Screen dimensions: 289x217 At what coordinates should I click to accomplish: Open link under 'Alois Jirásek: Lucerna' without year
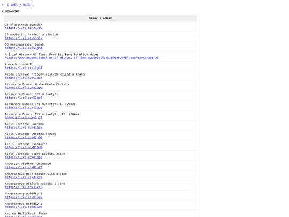24,128
